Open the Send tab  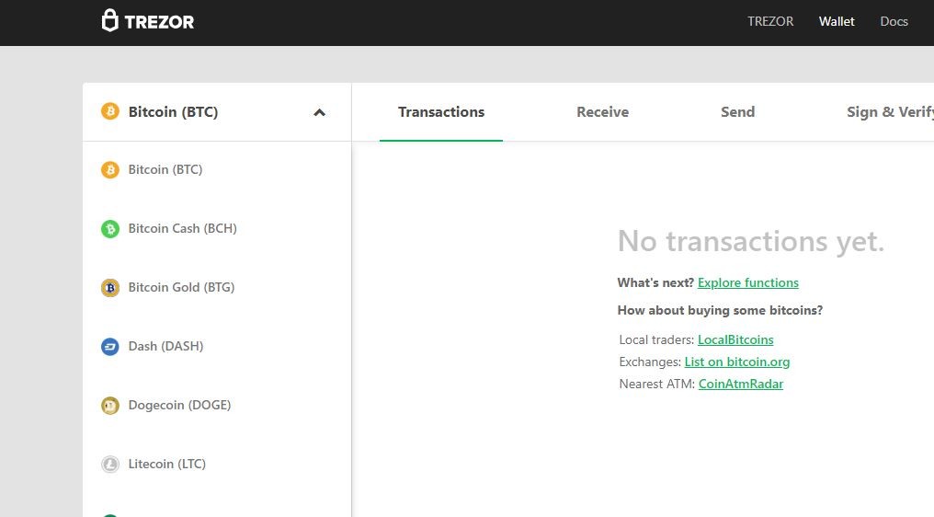[737, 112]
